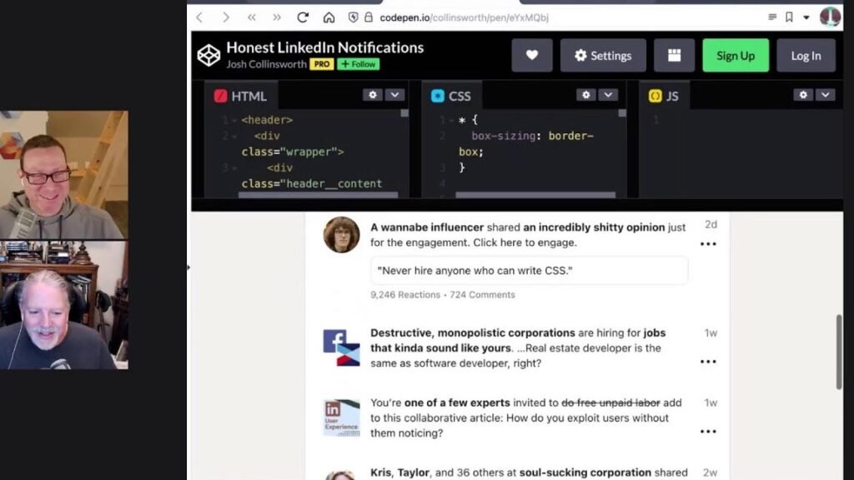Go forward with the browser forward arrow

(x=225, y=17)
